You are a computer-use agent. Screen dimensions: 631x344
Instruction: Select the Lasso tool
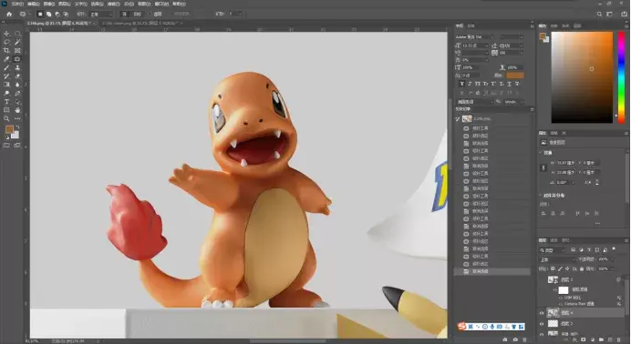pos(6,42)
